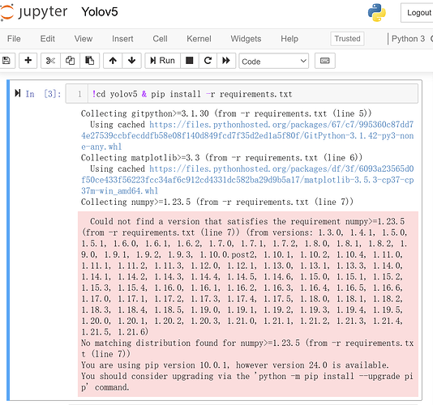Copy selected cells
The width and height of the screenshot is (433, 405).
pyautogui.click(x=70, y=61)
